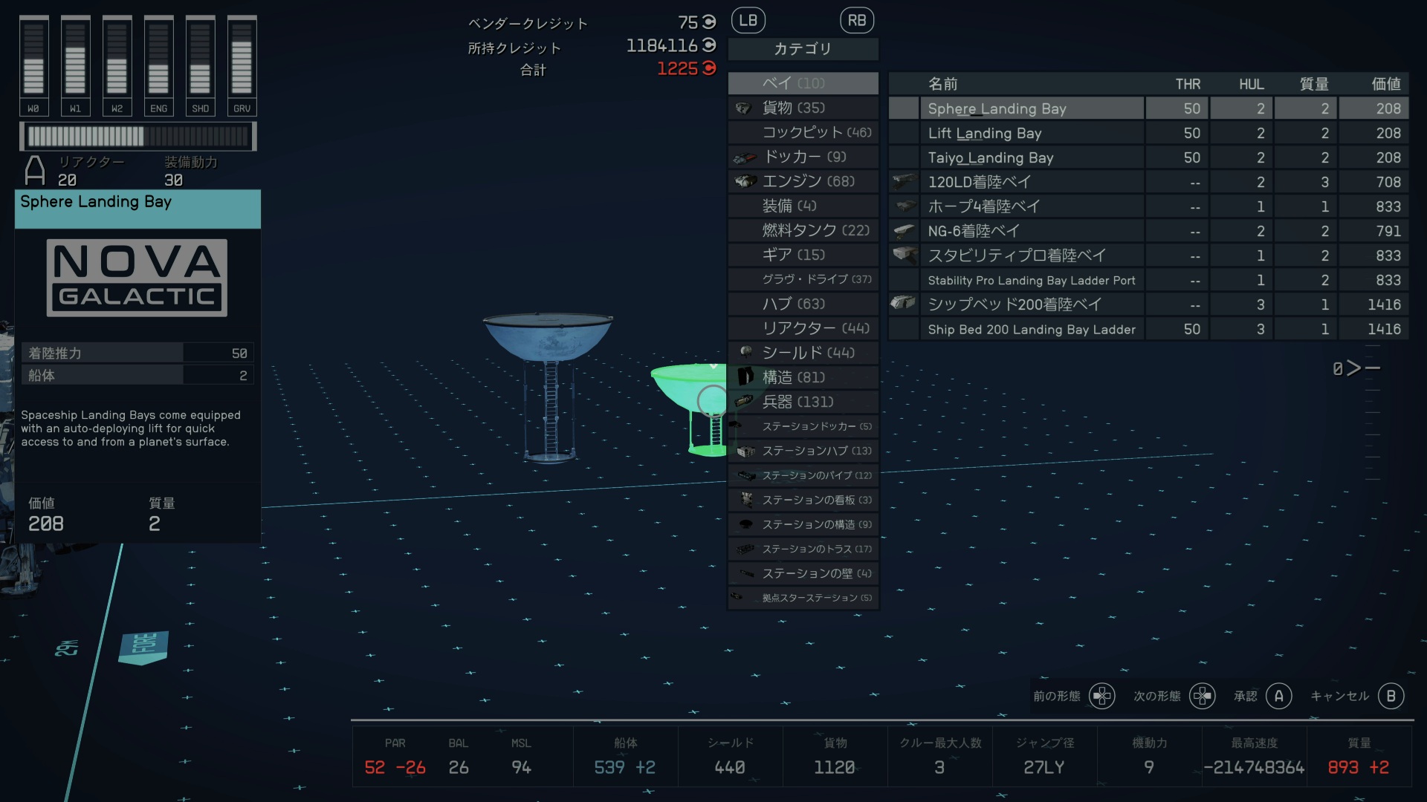Select Ship Bed 200 Landing Bay Ladder
1427x802 pixels.
[x=1148, y=329]
